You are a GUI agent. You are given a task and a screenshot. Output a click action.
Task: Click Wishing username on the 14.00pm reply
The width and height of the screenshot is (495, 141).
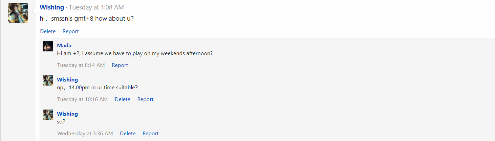tap(67, 79)
